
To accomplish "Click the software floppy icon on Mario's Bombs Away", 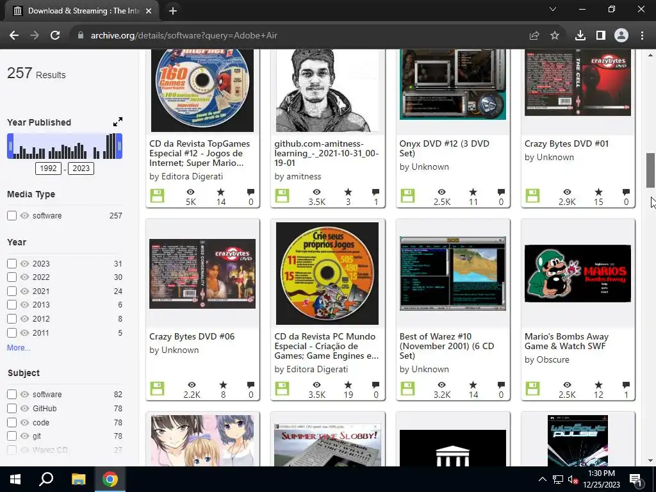I will [532, 388].
